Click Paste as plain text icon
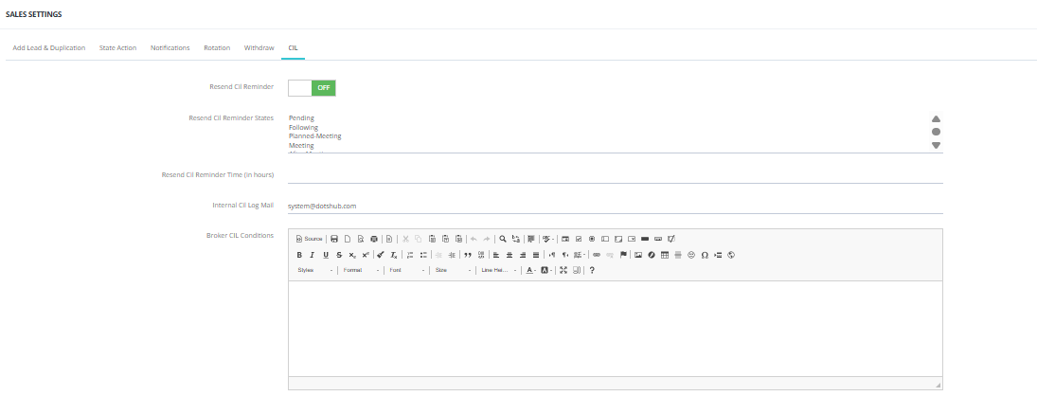 pos(445,239)
